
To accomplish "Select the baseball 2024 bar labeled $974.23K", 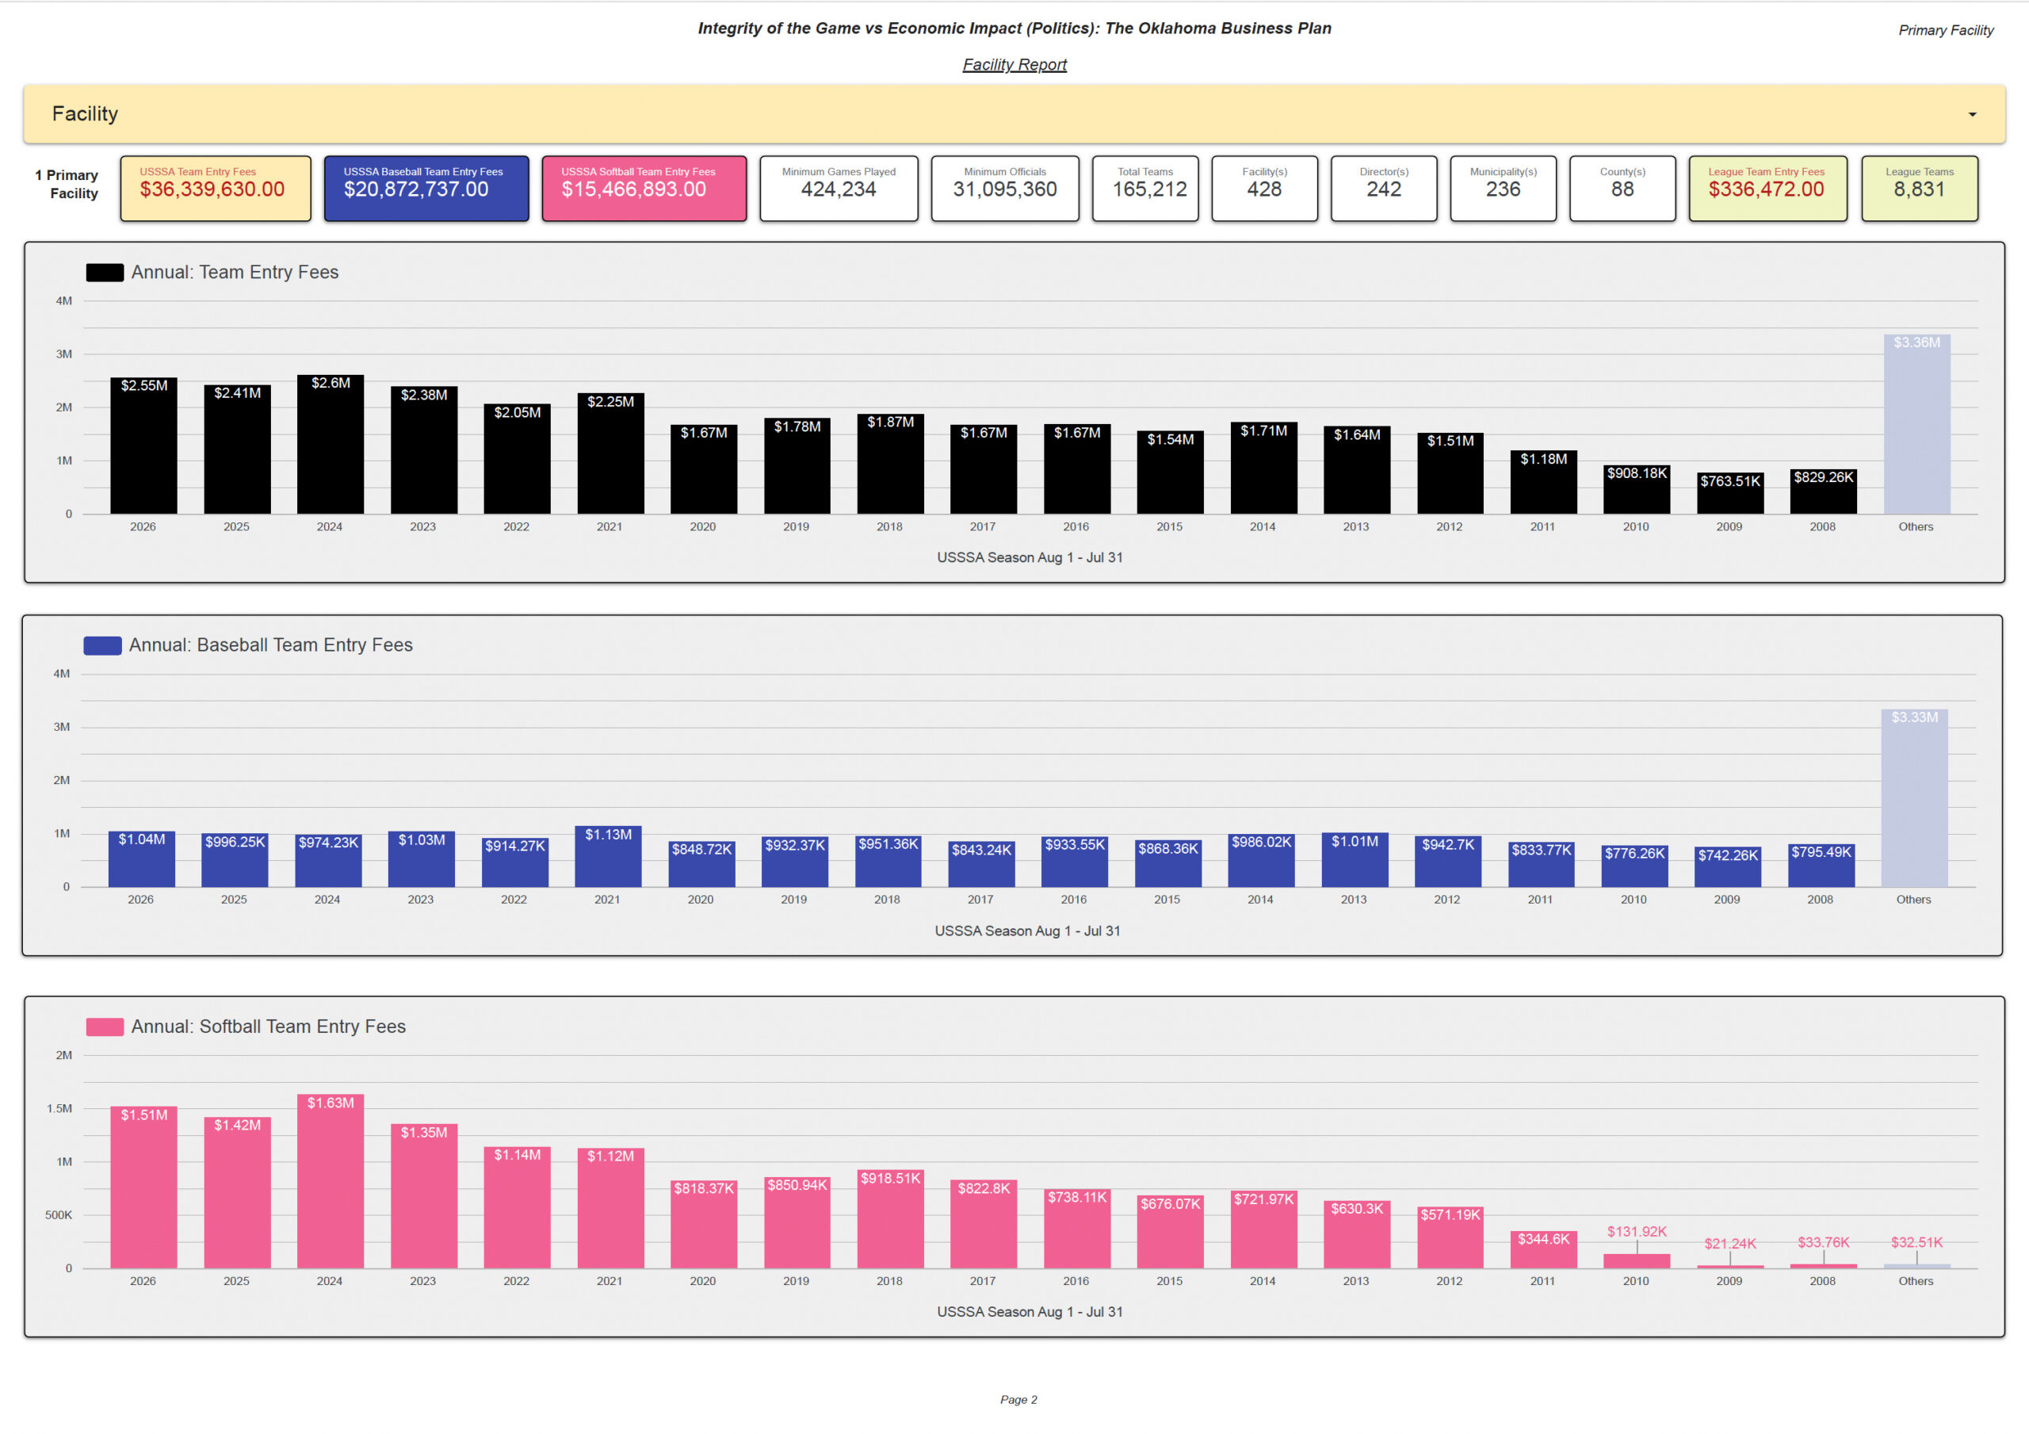I will pos(328,861).
